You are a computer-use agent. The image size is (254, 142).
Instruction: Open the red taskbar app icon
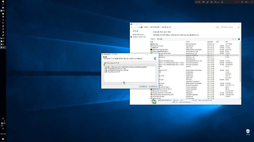point(3,26)
